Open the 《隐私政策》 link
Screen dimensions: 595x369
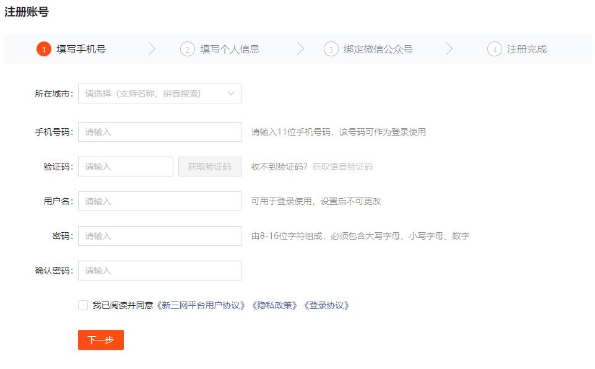274,305
